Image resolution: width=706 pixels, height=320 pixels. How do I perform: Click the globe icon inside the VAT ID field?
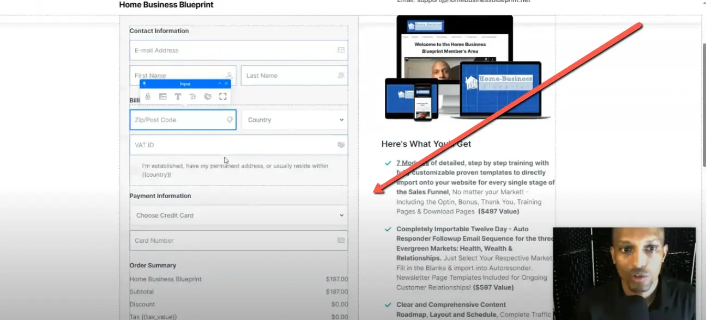(x=340, y=145)
